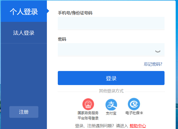The height and width of the screenshot is (129, 178).
Task: Show password using the eye icon
Action: (158, 51)
